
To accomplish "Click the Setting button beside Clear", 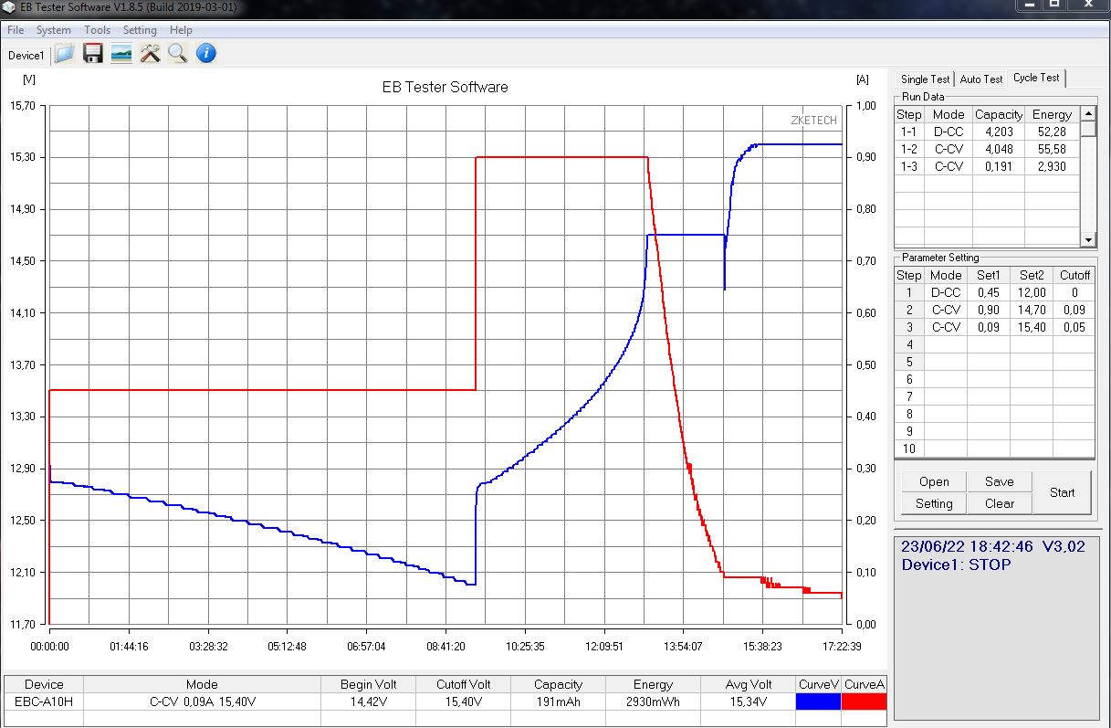I will tap(934, 503).
